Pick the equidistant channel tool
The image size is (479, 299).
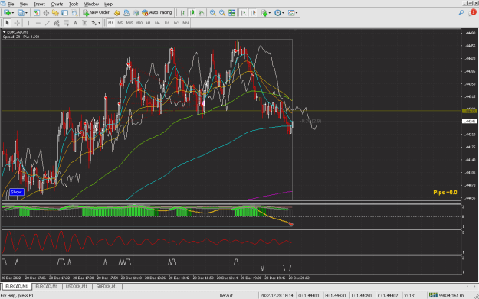pyautogui.click(x=57, y=23)
